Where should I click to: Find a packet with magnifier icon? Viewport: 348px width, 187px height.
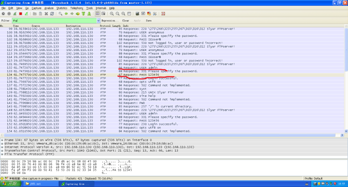(60, 14)
